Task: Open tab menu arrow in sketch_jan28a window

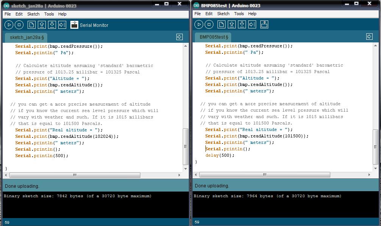Action: [179, 37]
